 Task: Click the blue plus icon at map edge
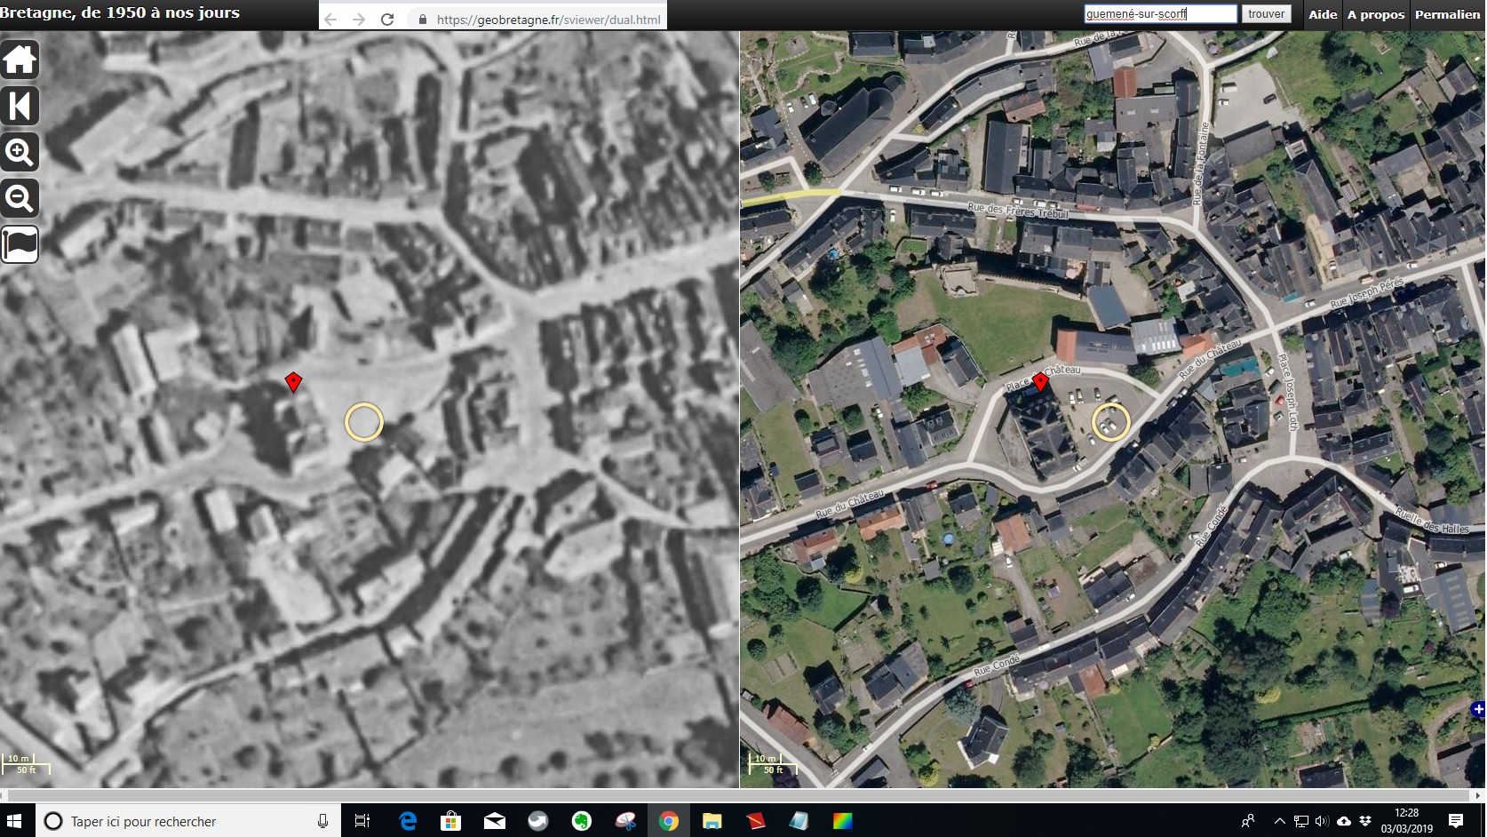(1478, 709)
